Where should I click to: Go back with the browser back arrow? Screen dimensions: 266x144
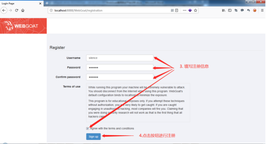[x=4, y=10]
